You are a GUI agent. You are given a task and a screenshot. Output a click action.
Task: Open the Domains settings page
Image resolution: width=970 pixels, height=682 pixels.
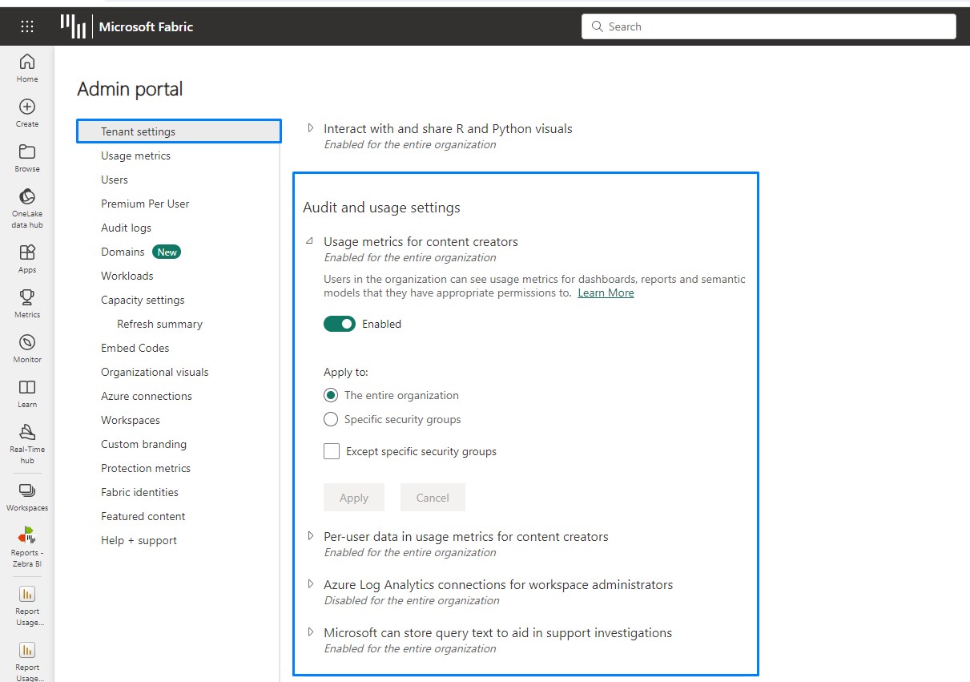pyautogui.click(x=122, y=251)
